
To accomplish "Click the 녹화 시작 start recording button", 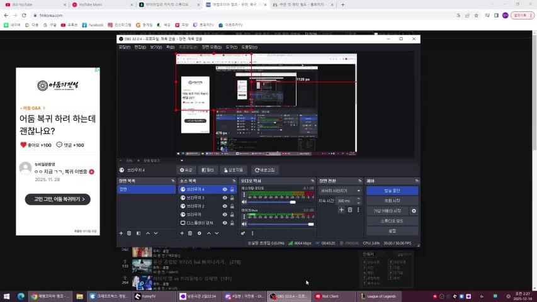I will tap(392, 201).
